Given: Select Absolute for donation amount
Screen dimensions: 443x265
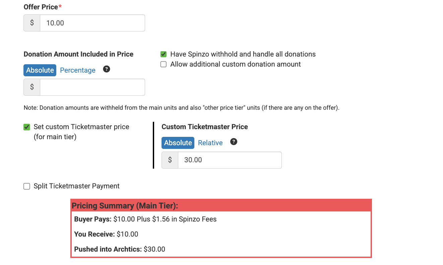Looking at the screenshot, I should click(40, 70).
